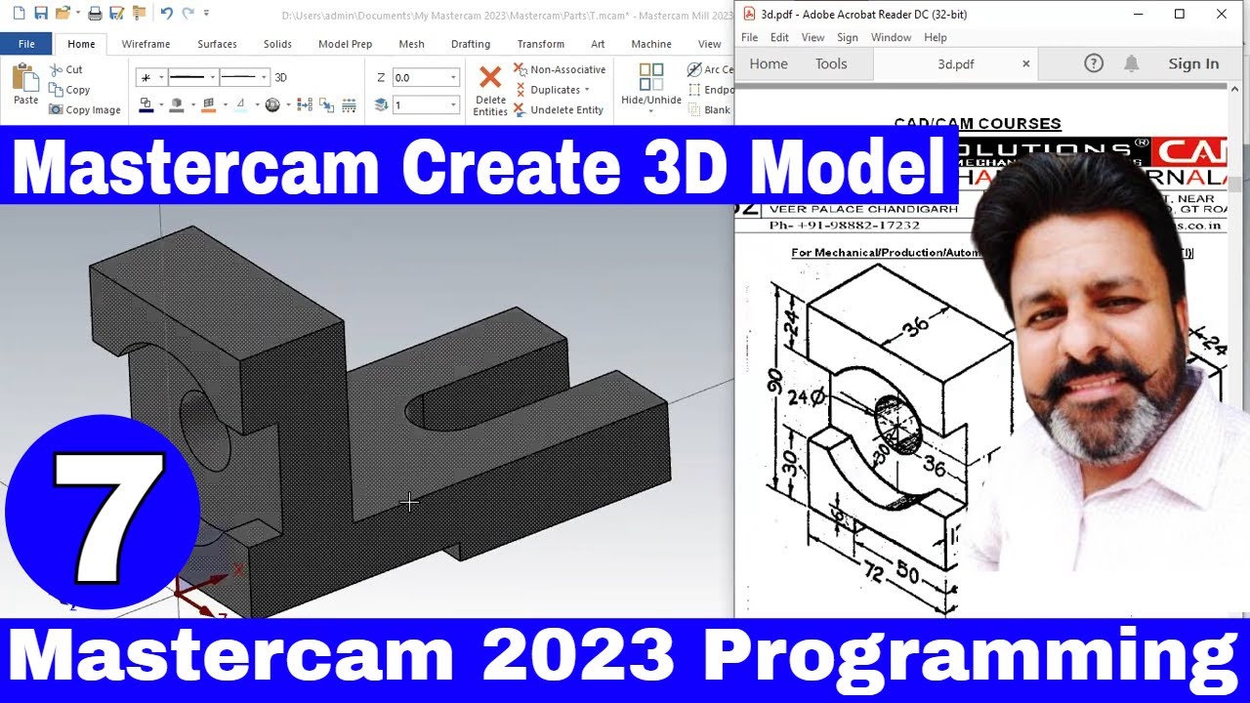This screenshot has height=703, width=1250.
Task: Open the Machine ribbon tab
Action: pyautogui.click(x=650, y=44)
